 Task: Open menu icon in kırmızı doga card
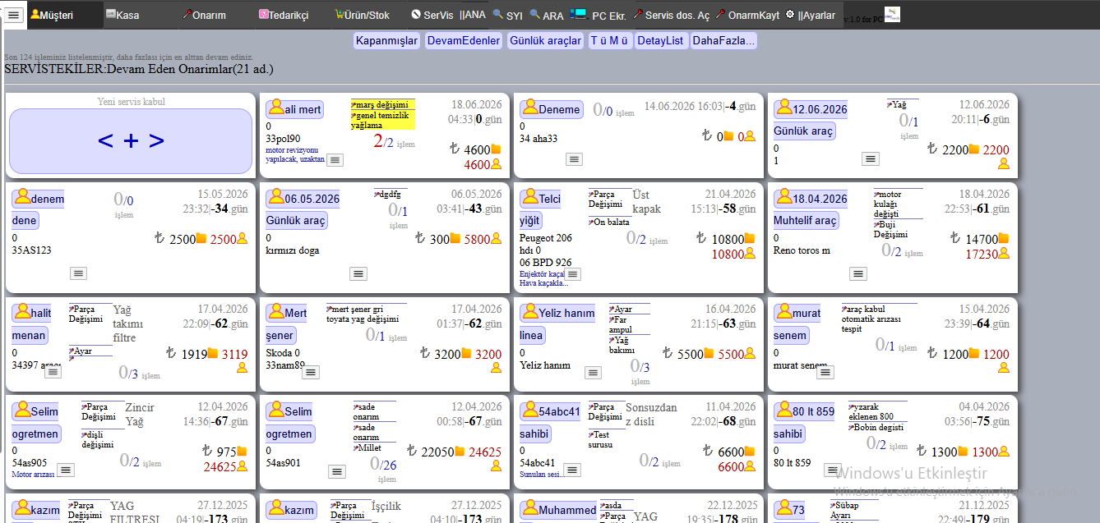click(358, 273)
